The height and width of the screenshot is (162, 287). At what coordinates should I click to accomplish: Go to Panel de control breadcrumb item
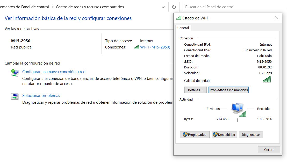(x=25, y=7)
